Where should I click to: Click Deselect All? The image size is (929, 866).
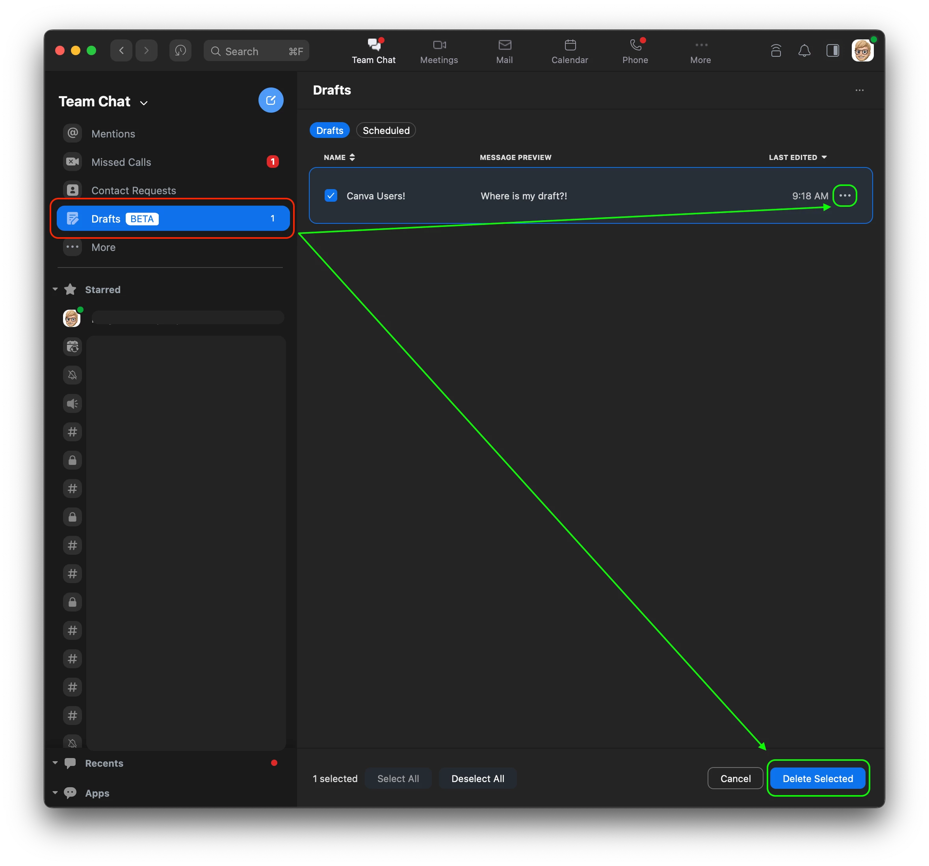click(478, 778)
